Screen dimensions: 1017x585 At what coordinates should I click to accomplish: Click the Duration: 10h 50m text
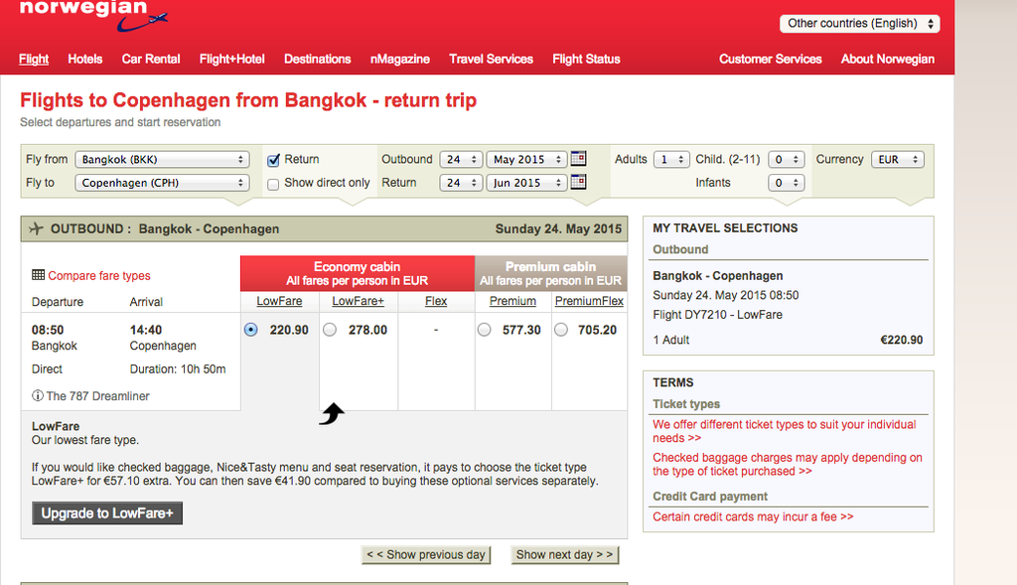[178, 369]
